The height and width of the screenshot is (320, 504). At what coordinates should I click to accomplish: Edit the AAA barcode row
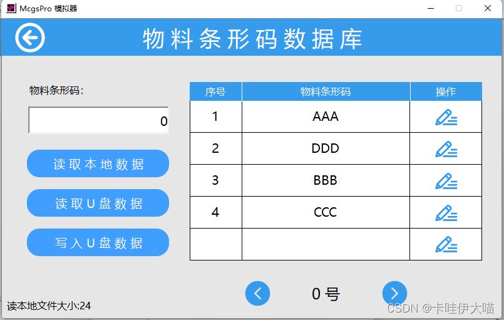click(x=446, y=117)
